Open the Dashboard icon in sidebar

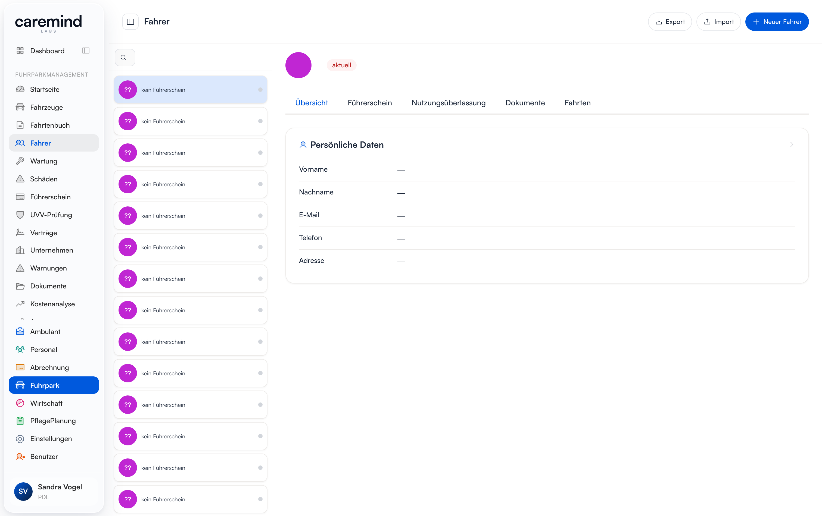pos(20,51)
